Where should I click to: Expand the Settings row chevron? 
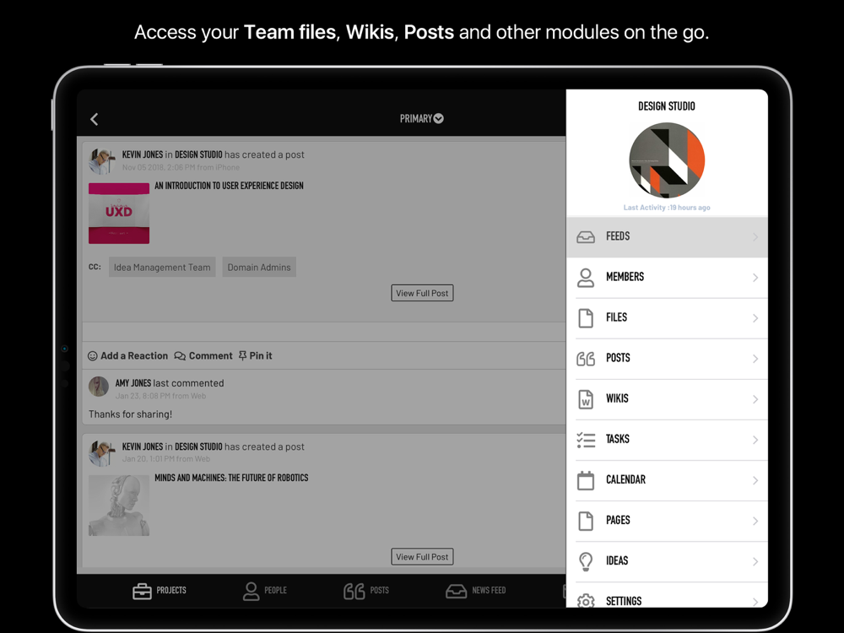[x=755, y=602]
